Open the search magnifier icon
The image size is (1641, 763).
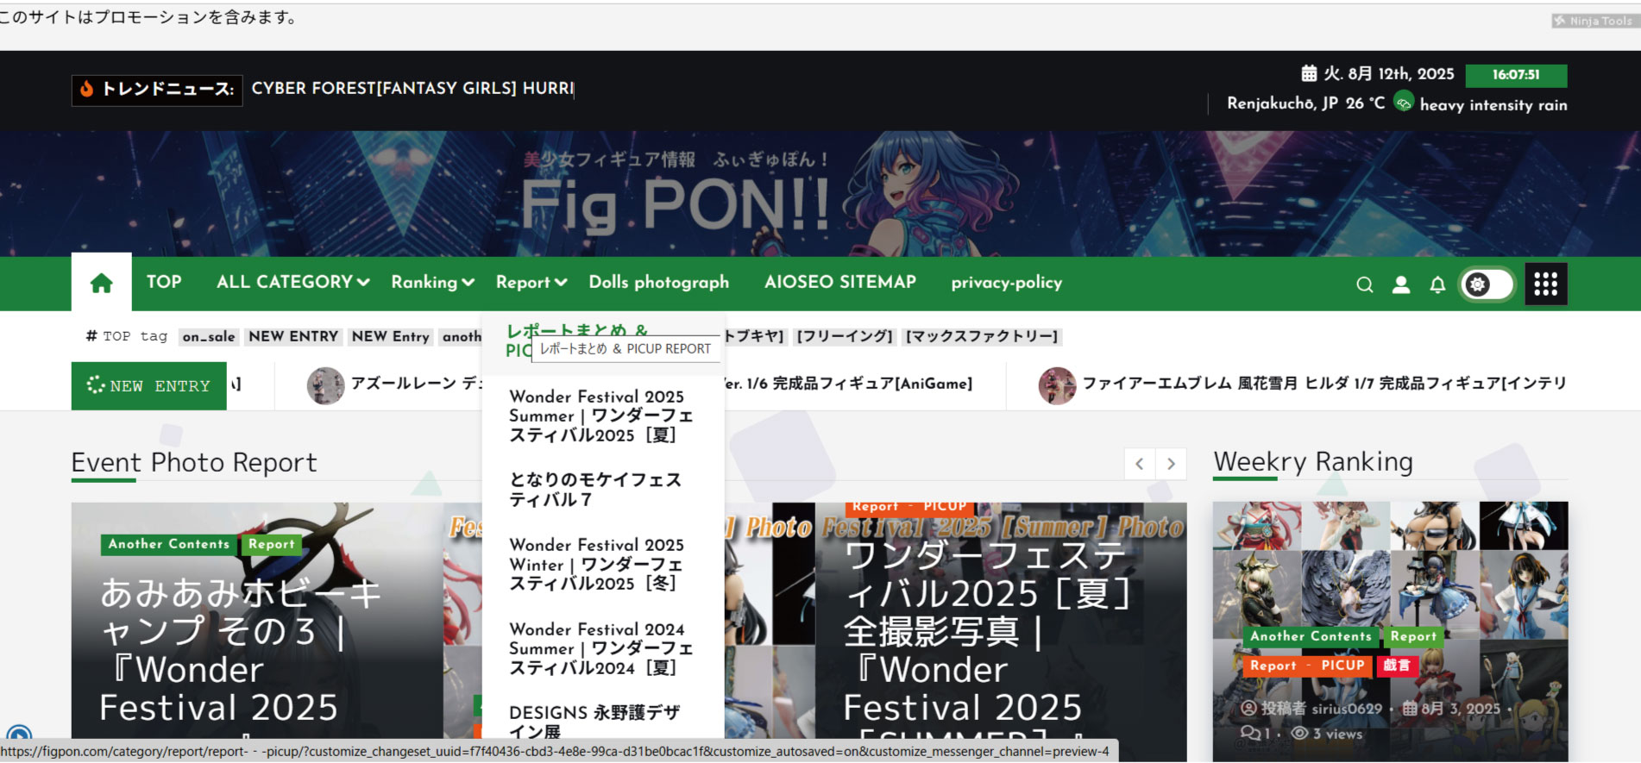pos(1364,285)
